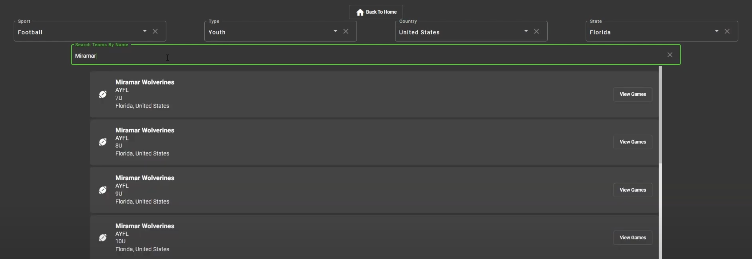
Task: Click the United States country field
Action: point(471,31)
